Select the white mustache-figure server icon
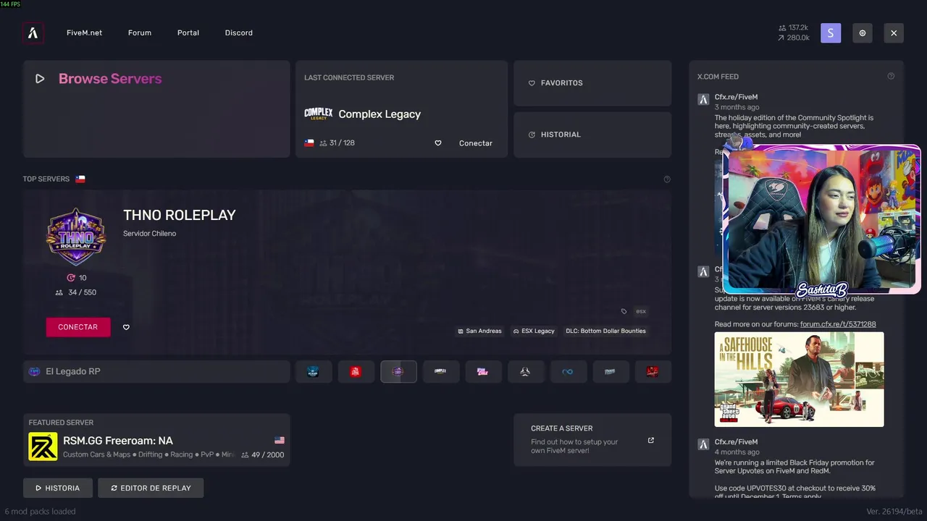Viewport: 927px width, 521px height. pos(526,372)
